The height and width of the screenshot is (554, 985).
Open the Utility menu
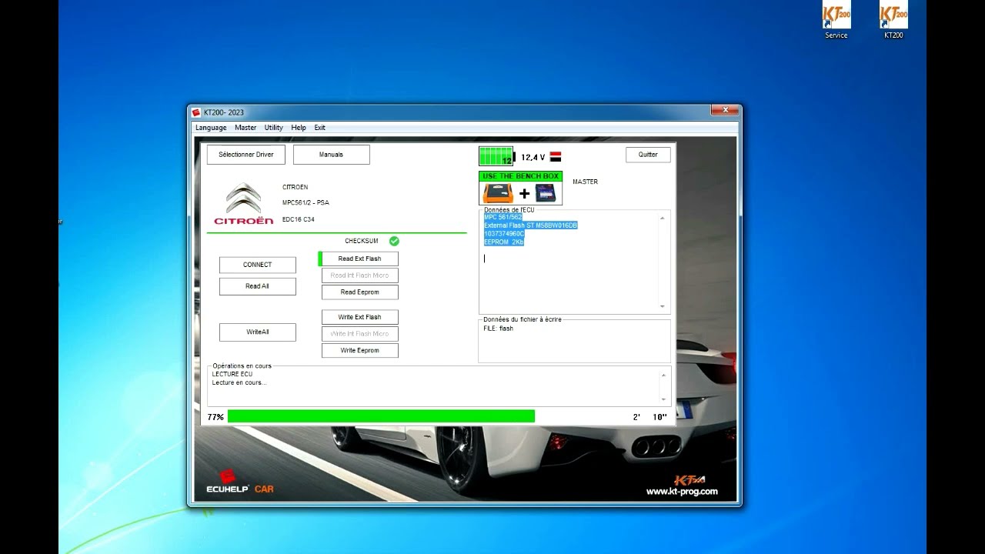tap(274, 128)
